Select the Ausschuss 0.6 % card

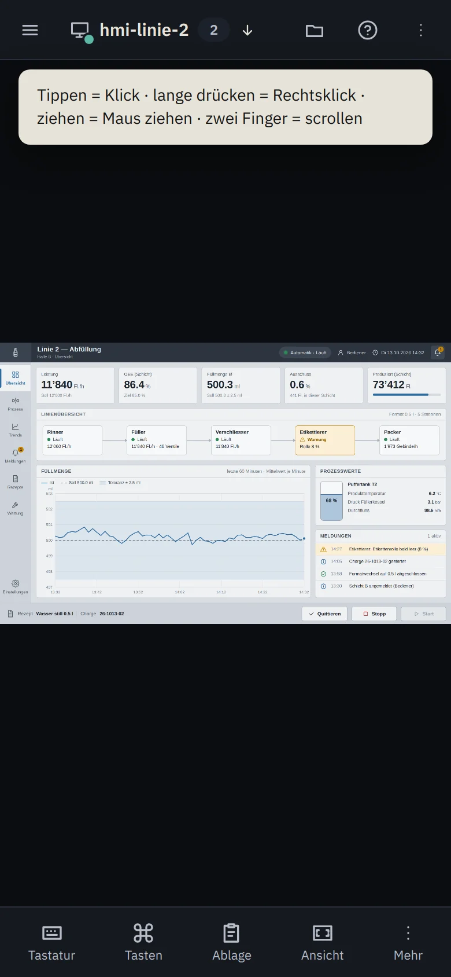tap(324, 385)
